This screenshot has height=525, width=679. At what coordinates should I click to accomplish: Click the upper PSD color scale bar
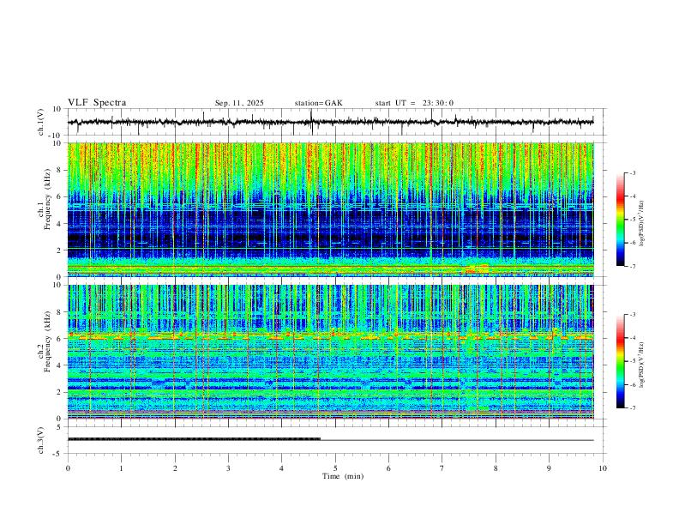click(621, 220)
